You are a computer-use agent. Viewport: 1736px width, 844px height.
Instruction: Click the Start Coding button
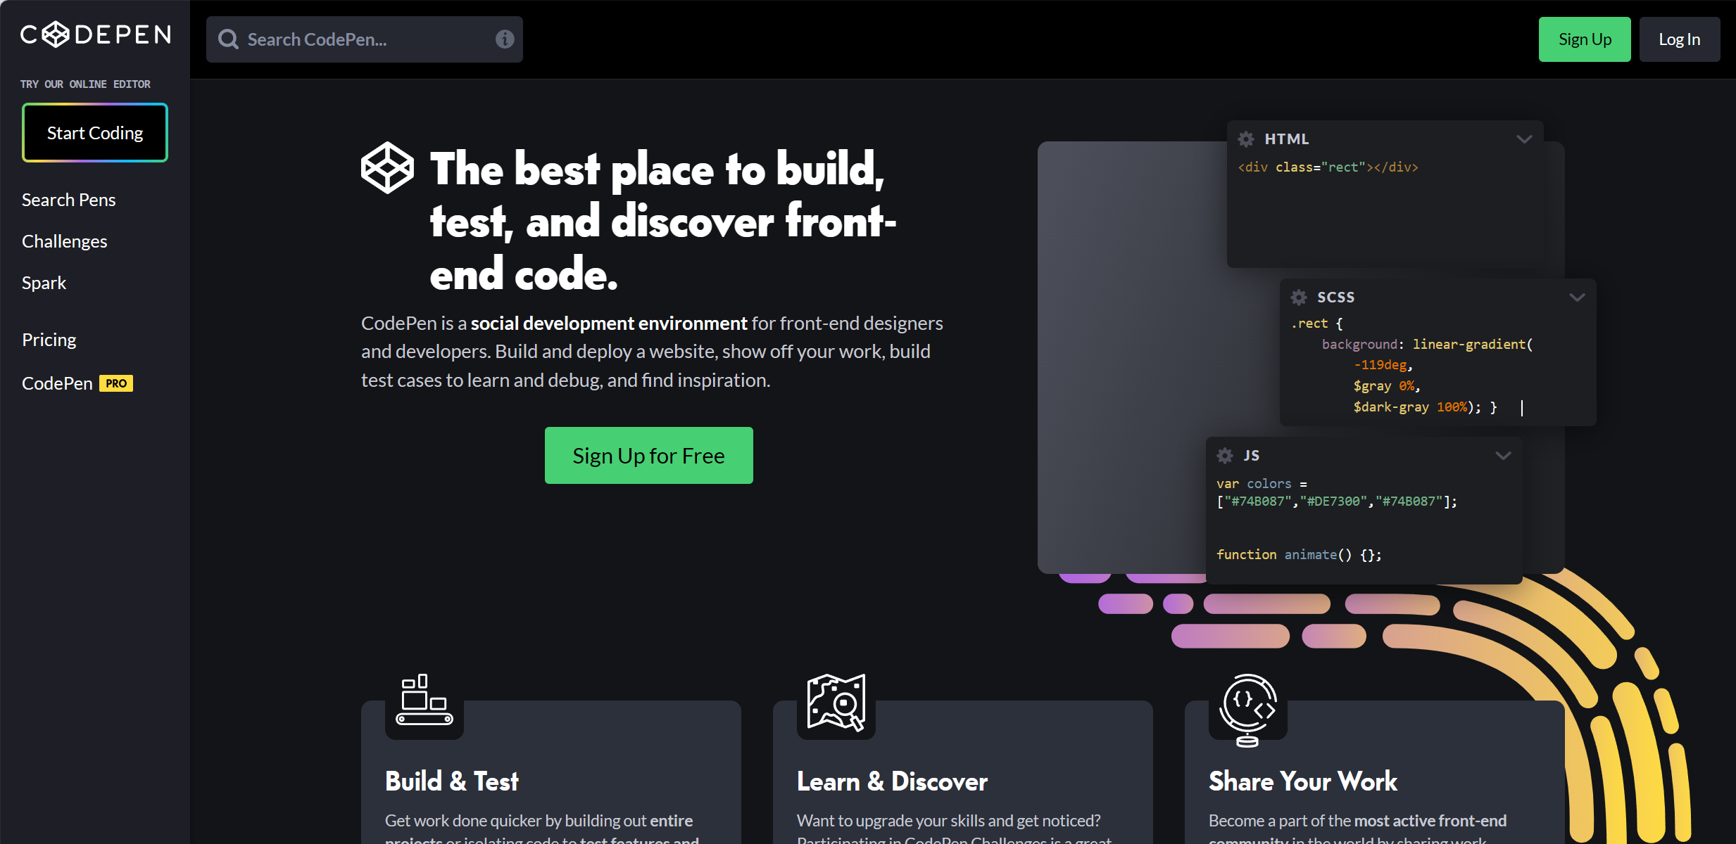point(95,133)
